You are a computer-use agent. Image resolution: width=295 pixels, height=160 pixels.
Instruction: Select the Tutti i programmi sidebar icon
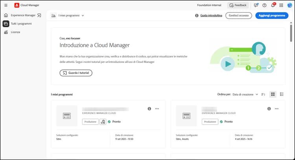pyautogui.click(x=6, y=24)
